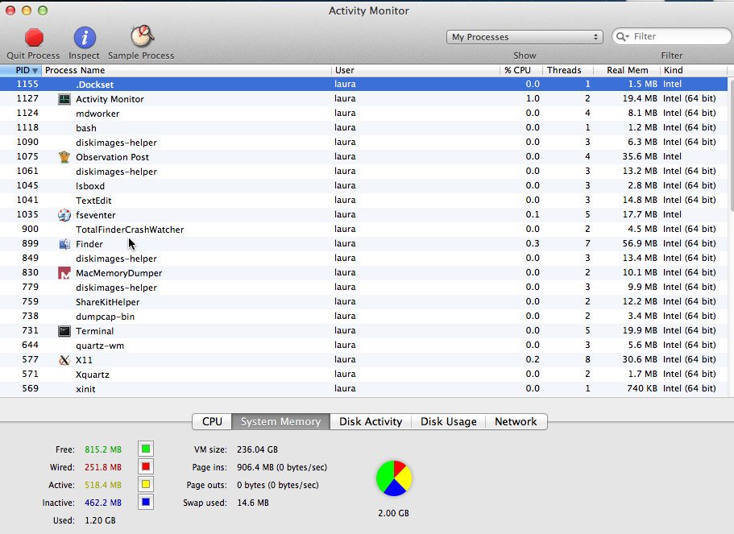Switch to the Disk Activity tab
Image resolution: width=734 pixels, height=534 pixels.
coord(370,421)
